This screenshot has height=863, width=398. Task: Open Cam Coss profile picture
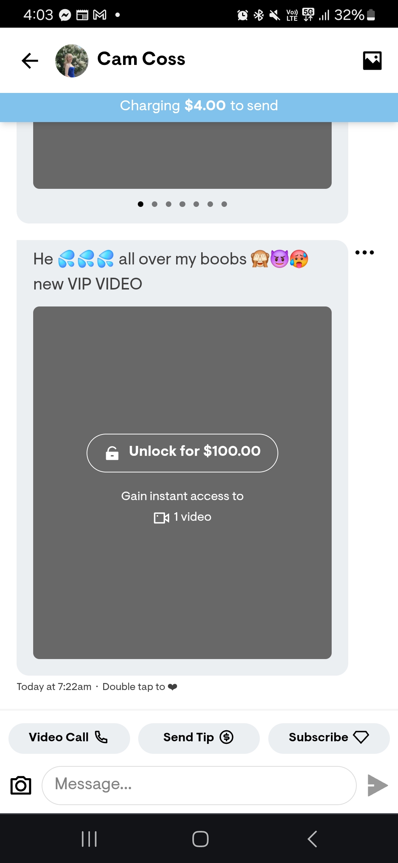pyautogui.click(x=72, y=61)
